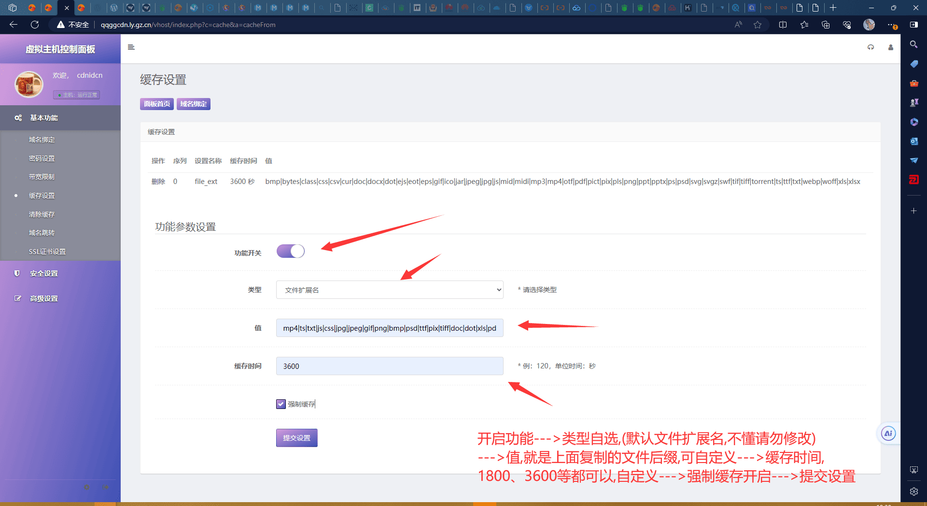Open the gear settings icon at sidebar bottom
The width and height of the screenshot is (927, 506).
tap(87, 487)
